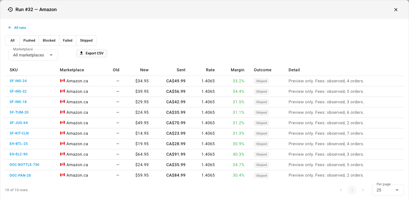Click sent price CA$70.99
The image size is (409, 199).
coord(176,123)
